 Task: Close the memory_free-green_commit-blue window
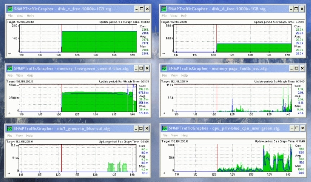point(147,68)
